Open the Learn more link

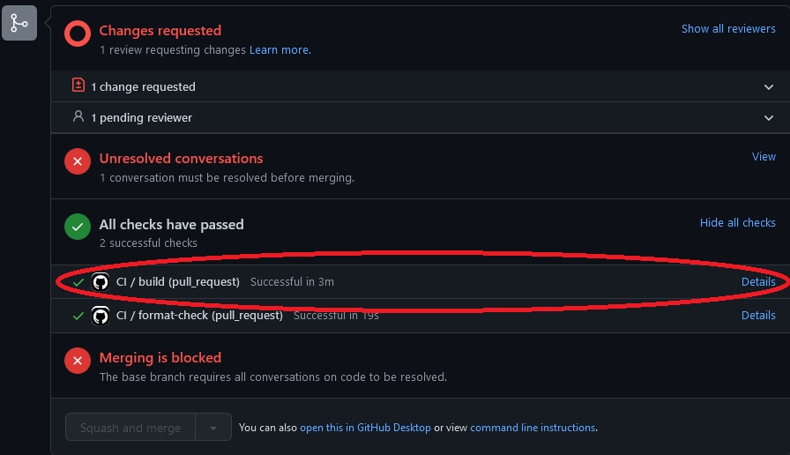[279, 50]
